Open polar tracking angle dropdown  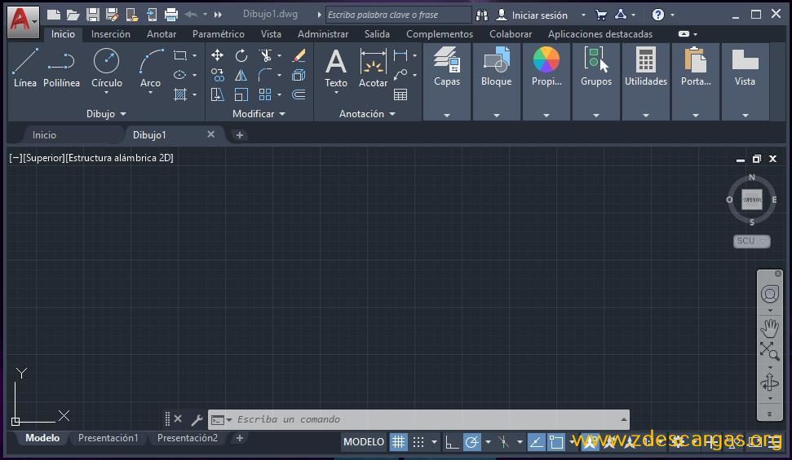(488, 442)
